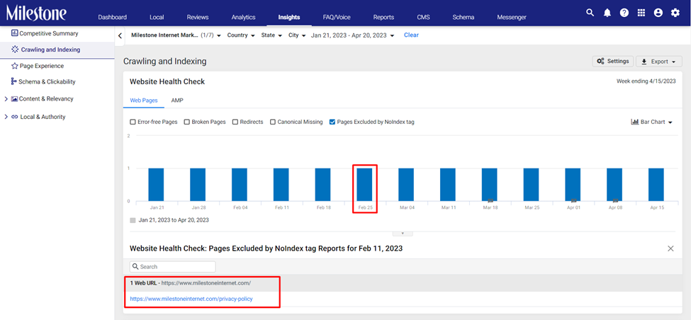Uncheck Pages Excluded by NoIndex tag
691x320 pixels.
(332, 122)
